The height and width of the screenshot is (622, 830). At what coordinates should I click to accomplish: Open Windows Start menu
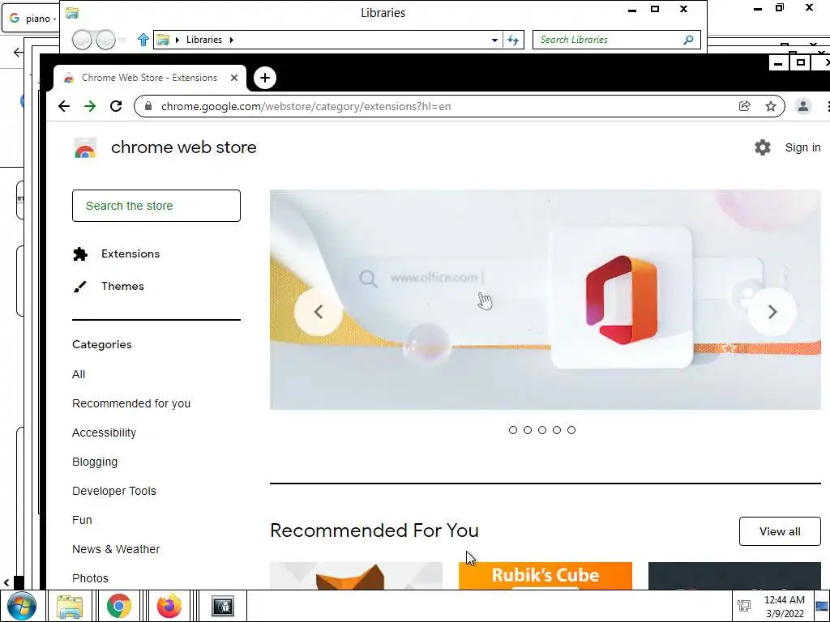tap(22, 606)
